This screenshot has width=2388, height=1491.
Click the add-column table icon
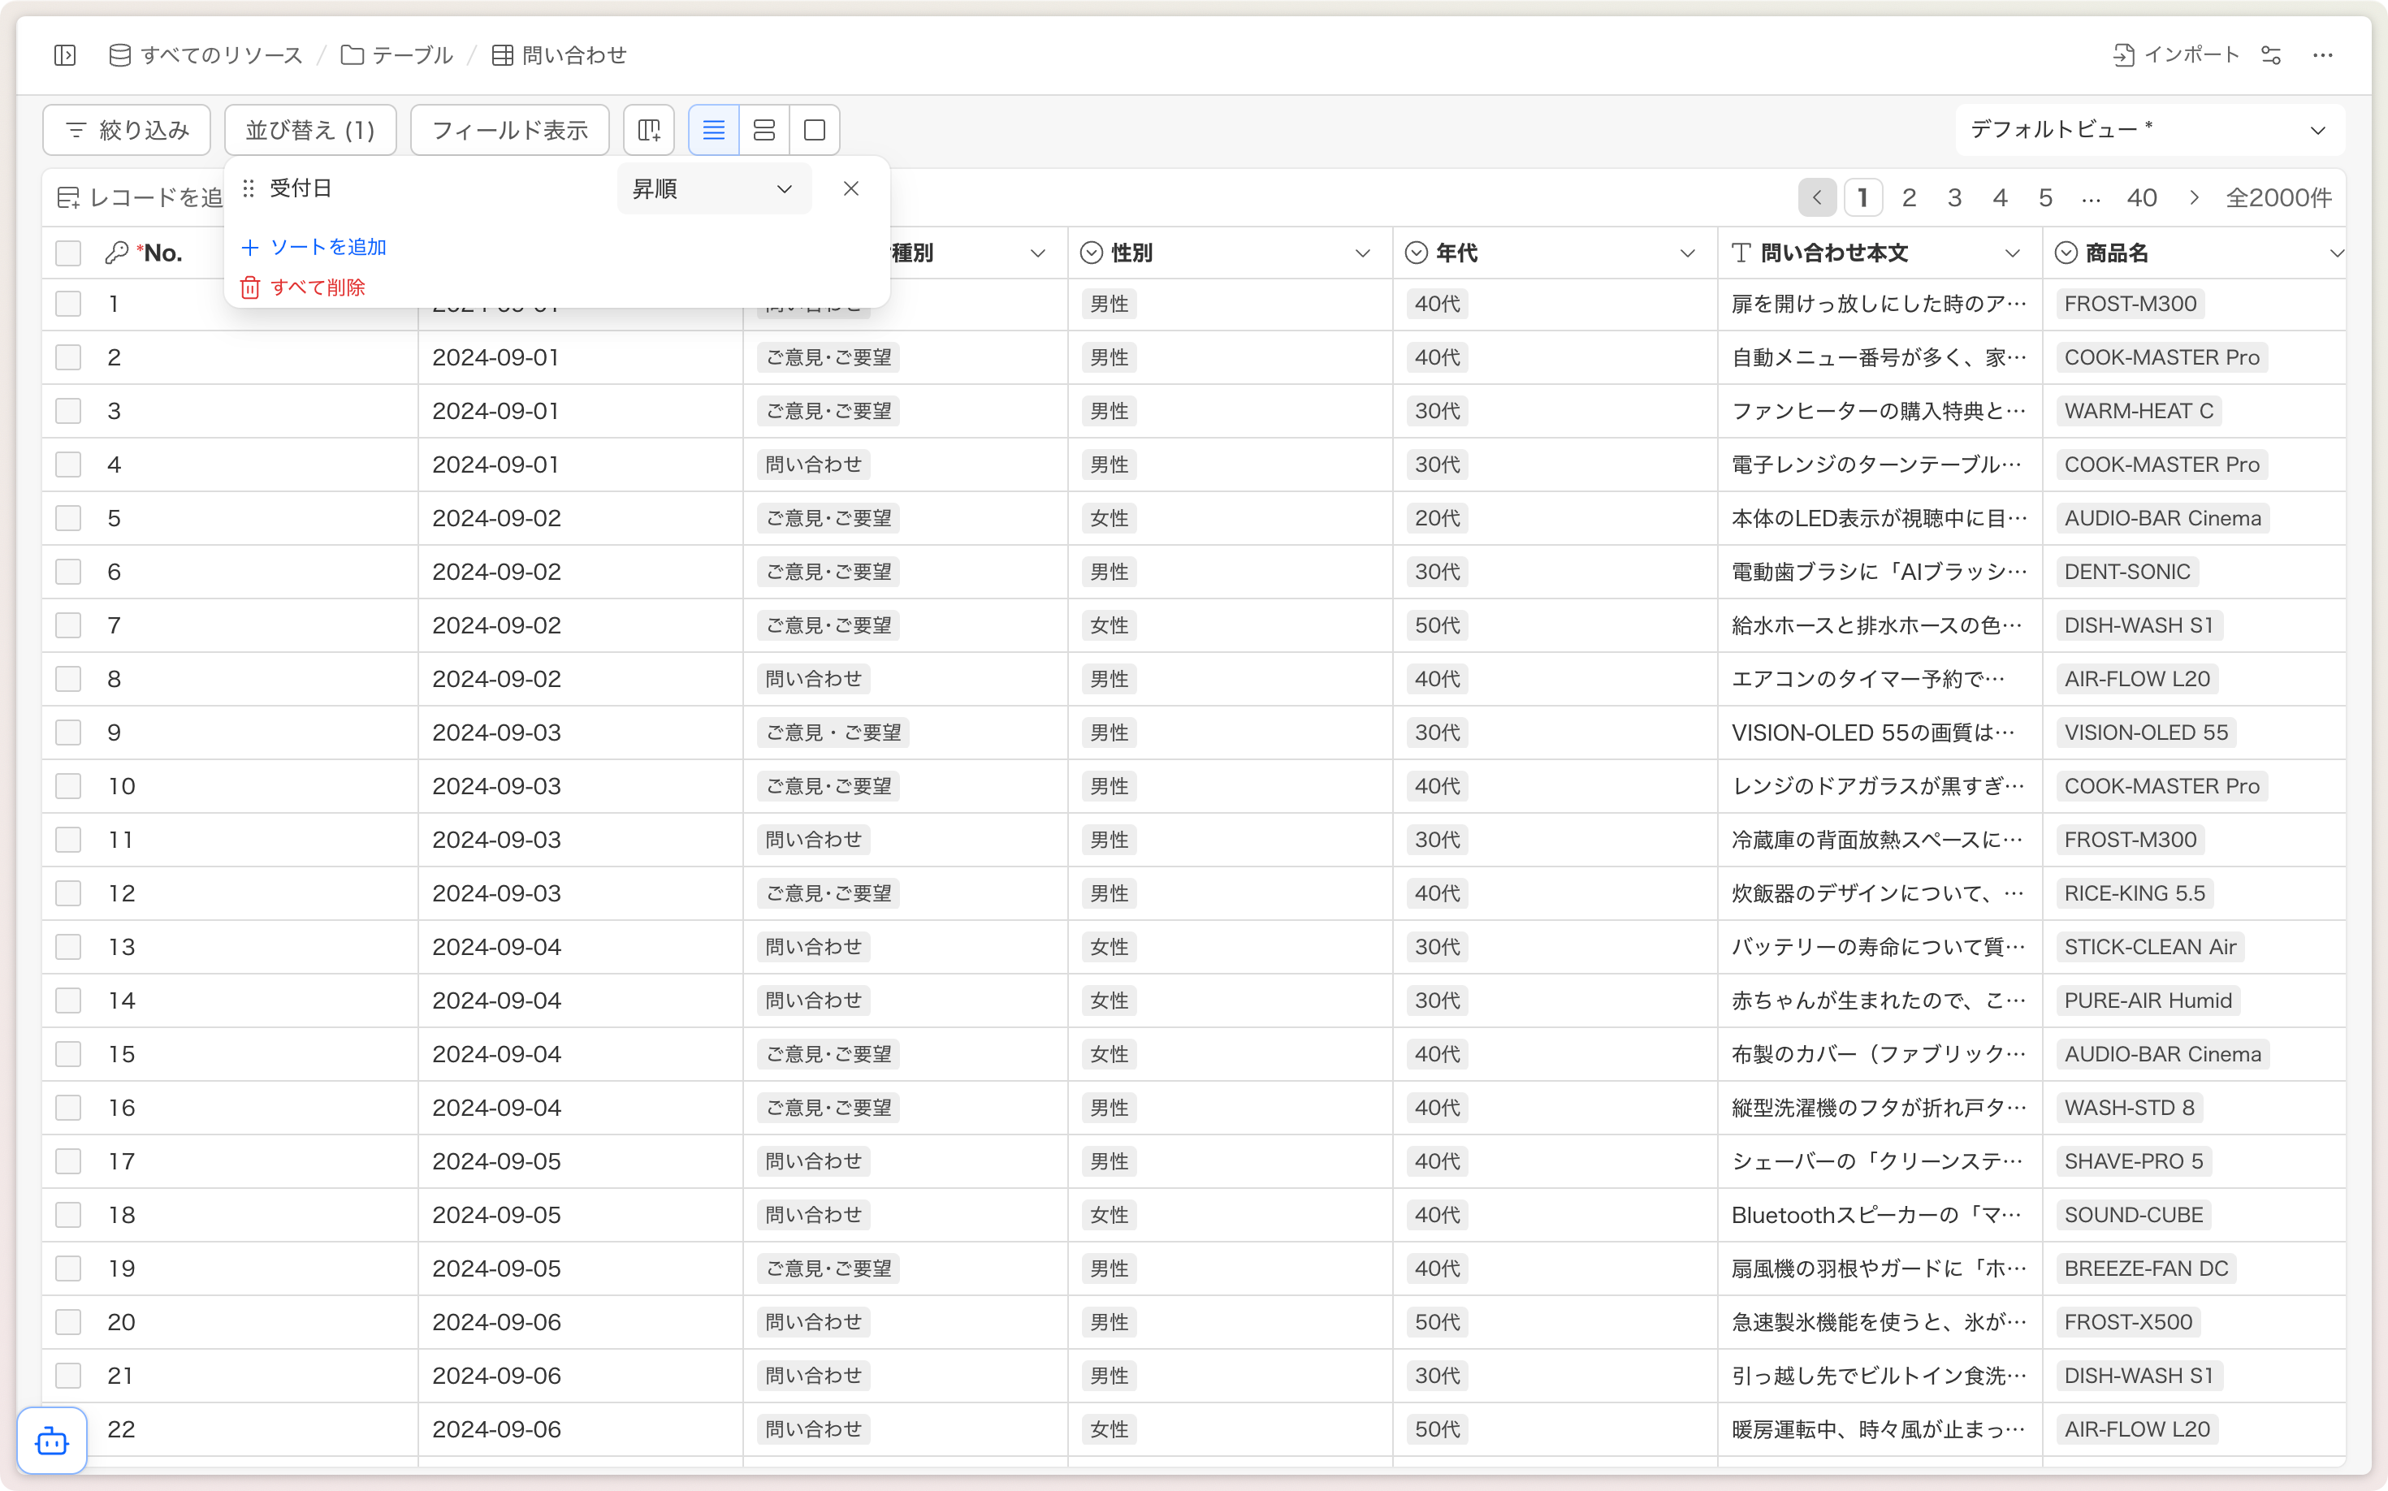649,130
